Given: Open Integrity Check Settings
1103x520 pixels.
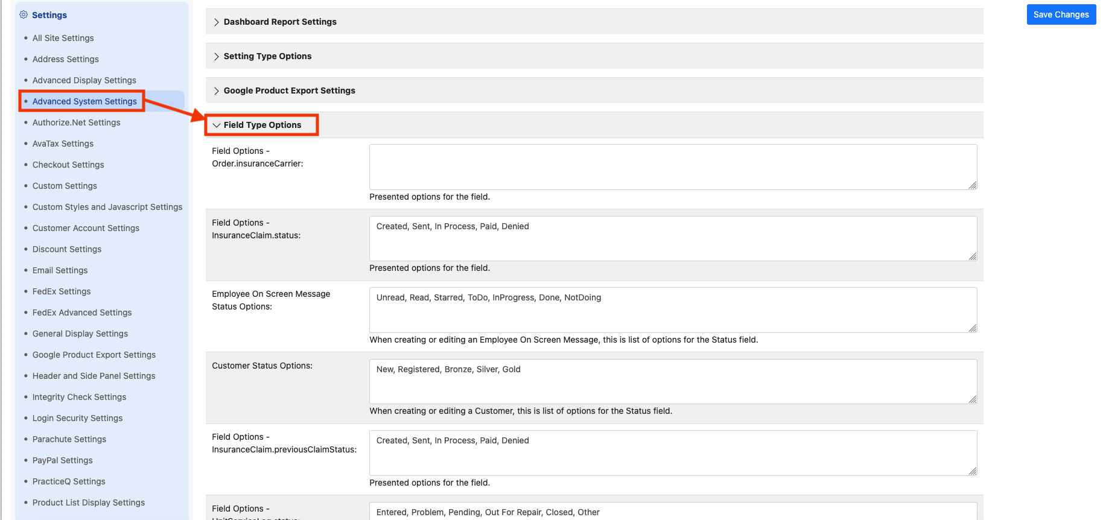Looking at the screenshot, I should pyautogui.click(x=80, y=397).
